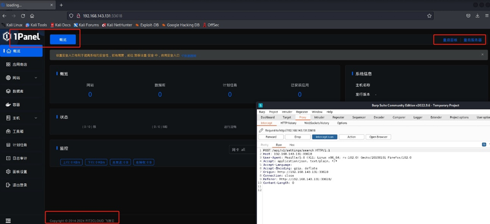This screenshot has width=490, height=224.
Task: Click the Forward button in Burp
Action: point(271,137)
